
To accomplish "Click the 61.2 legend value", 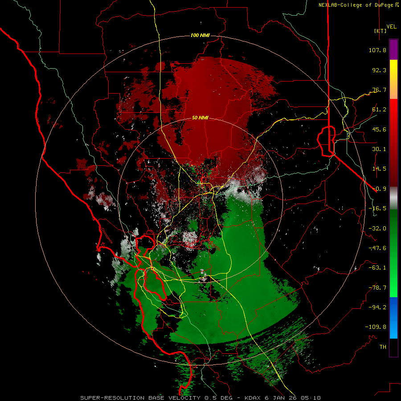I will coord(379,110).
